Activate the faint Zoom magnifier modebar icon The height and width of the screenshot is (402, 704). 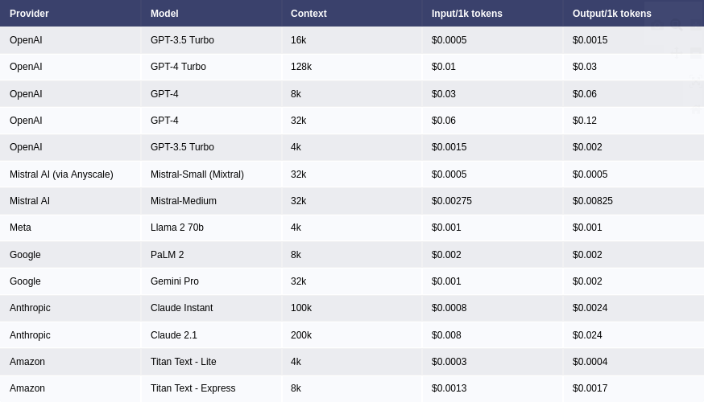[676, 24]
